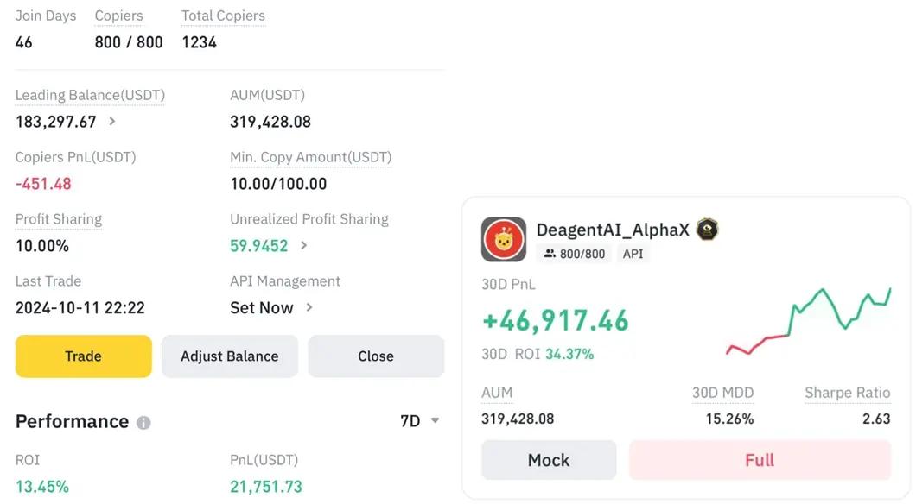The width and height of the screenshot is (916, 504).
Task: Click the Adjust Balance button
Action: click(x=229, y=356)
